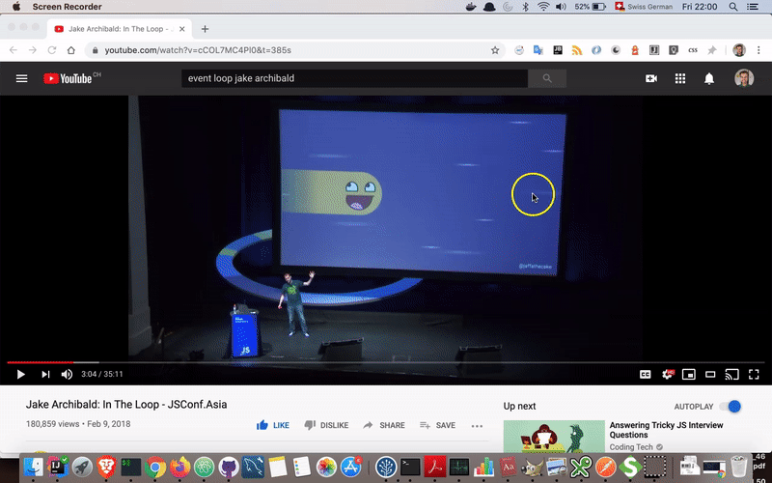The height and width of the screenshot is (483, 772).
Task: Go back in browser history
Action: pos(14,50)
